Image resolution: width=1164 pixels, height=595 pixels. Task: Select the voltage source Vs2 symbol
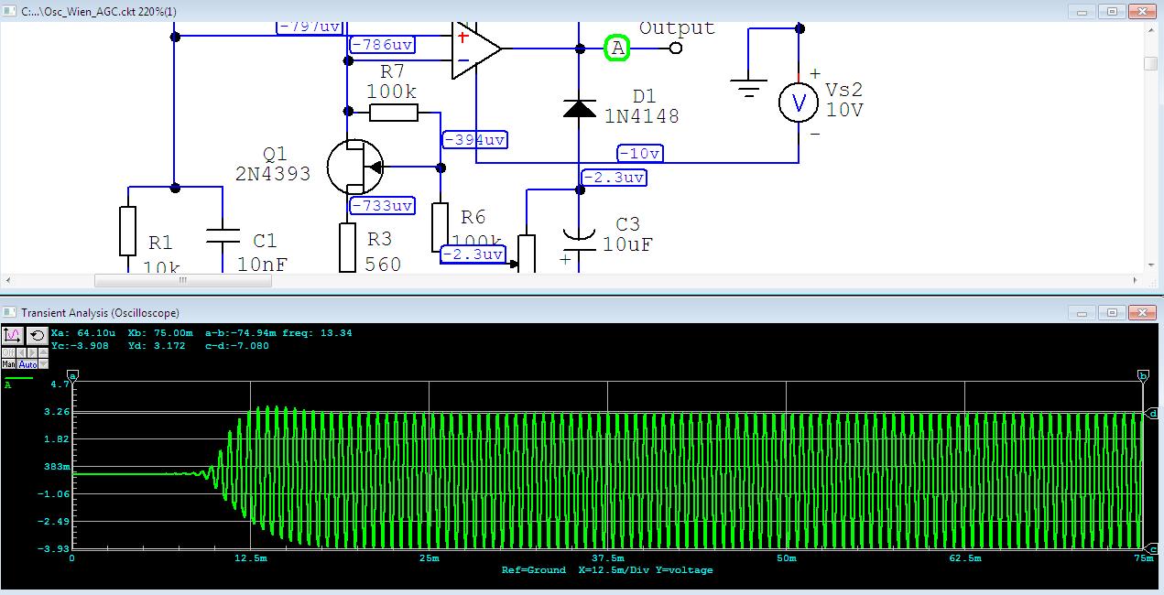799,103
